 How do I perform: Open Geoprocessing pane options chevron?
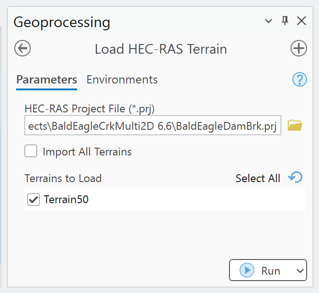pyautogui.click(x=269, y=21)
